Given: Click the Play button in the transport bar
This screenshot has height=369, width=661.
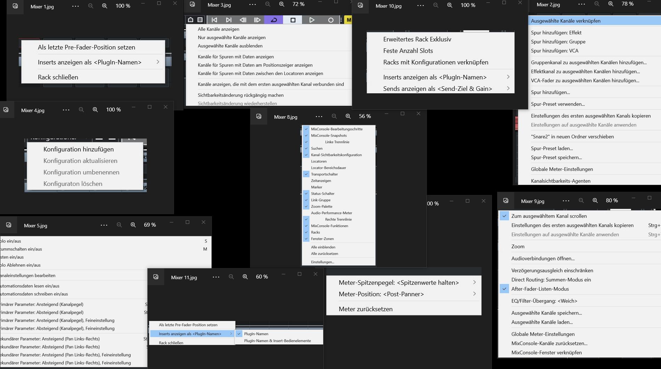Looking at the screenshot, I should [x=312, y=20].
